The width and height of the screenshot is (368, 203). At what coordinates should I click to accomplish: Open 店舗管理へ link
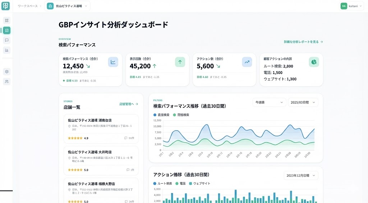coord(129,104)
